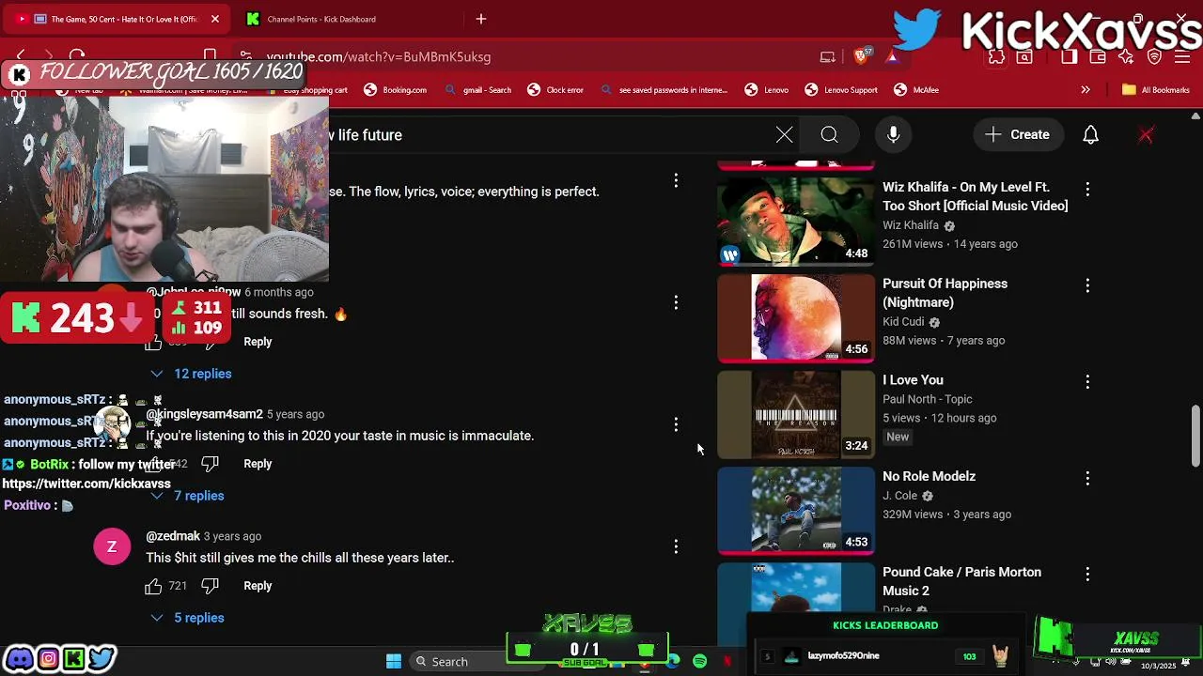This screenshot has height=676, width=1203.
Task: Open All Bookmarks folder
Action: point(1156,90)
